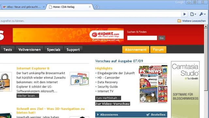Image resolution: width=209 pixels, height=118 pixels.
Task: Restore the browser window size
Action: (195, 2)
